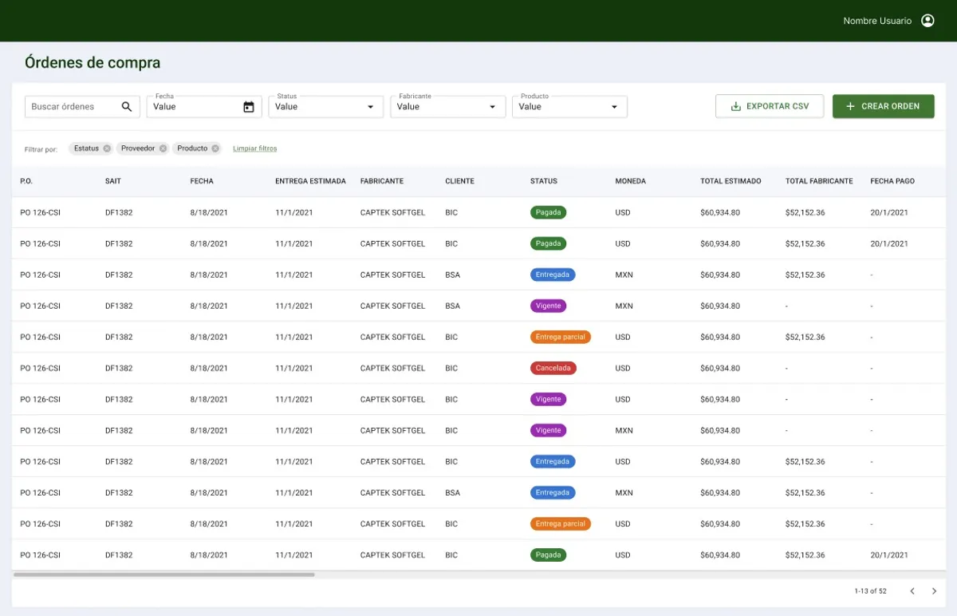The width and height of the screenshot is (957, 616).
Task: Click the user account profile icon
Action: 927,21
